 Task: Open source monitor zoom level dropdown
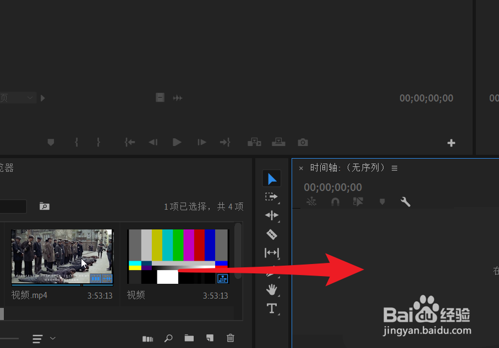tap(18, 98)
